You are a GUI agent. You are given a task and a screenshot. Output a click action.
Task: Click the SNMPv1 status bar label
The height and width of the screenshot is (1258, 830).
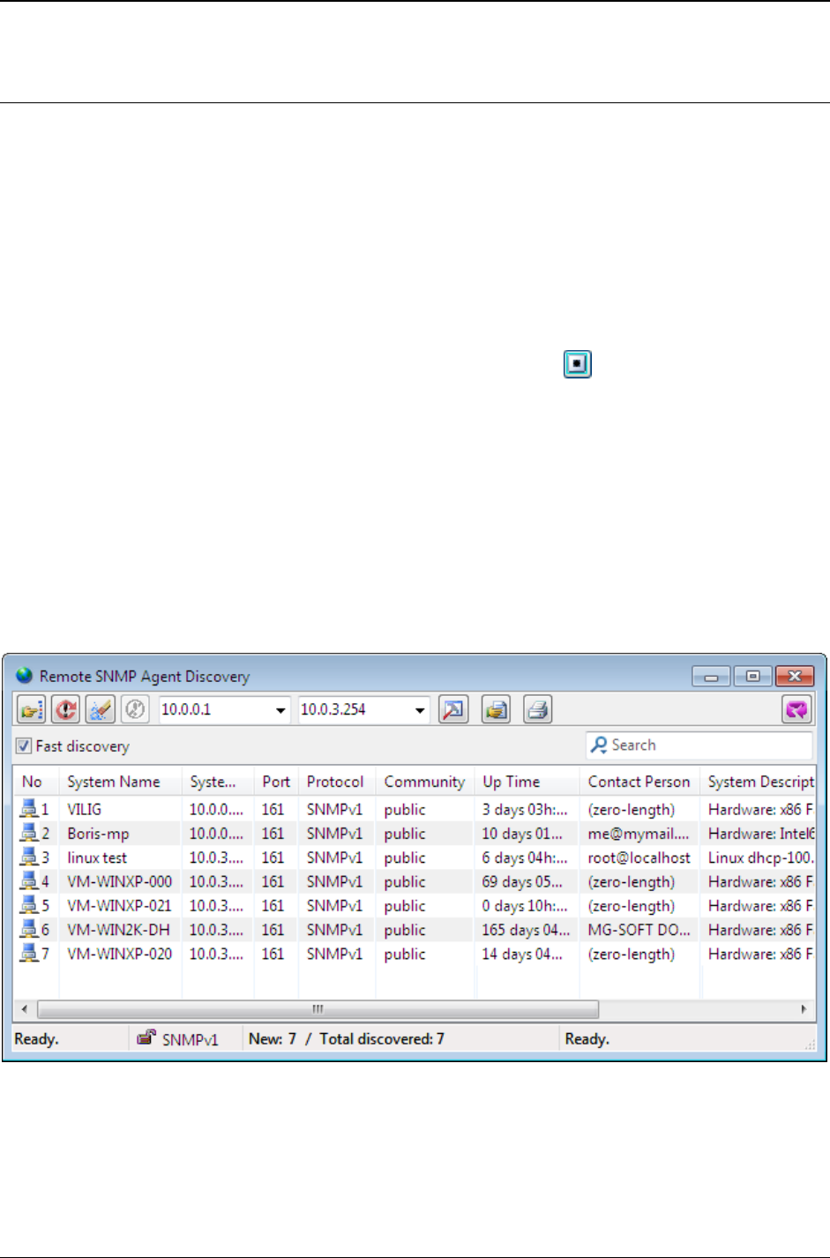coord(191,1039)
